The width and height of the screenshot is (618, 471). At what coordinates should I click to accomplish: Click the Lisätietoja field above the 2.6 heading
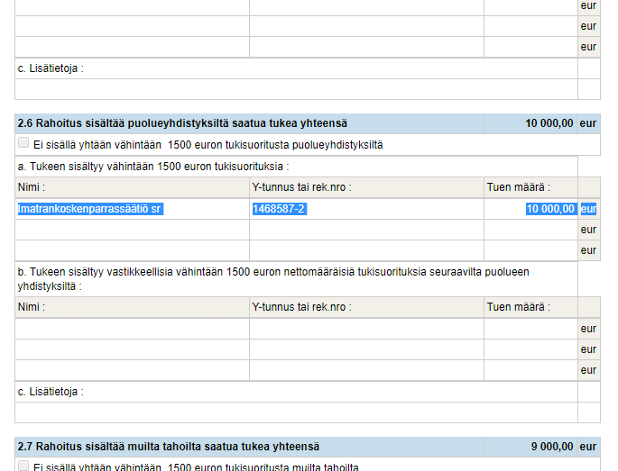point(296,89)
